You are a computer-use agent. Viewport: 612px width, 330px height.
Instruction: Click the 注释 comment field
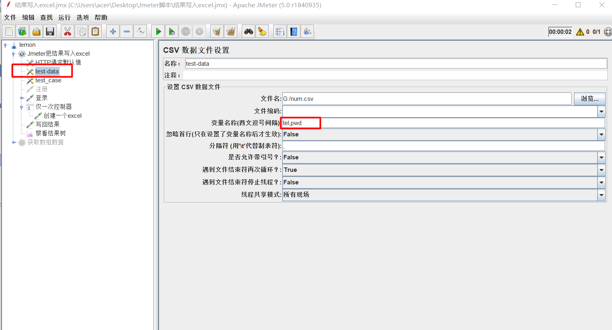(395, 75)
